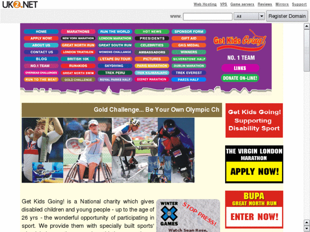
Task: Select NEW YORK MARATHON nav item
Action: click(x=78, y=38)
